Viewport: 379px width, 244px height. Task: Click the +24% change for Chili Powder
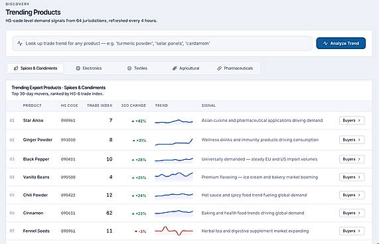click(139, 196)
